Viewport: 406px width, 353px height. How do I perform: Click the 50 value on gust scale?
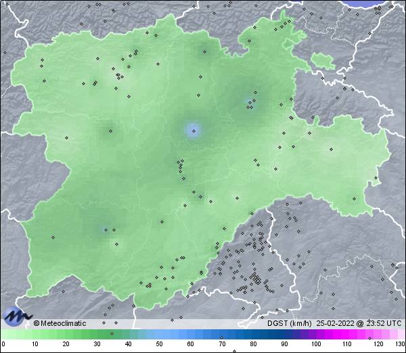coord(159,344)
